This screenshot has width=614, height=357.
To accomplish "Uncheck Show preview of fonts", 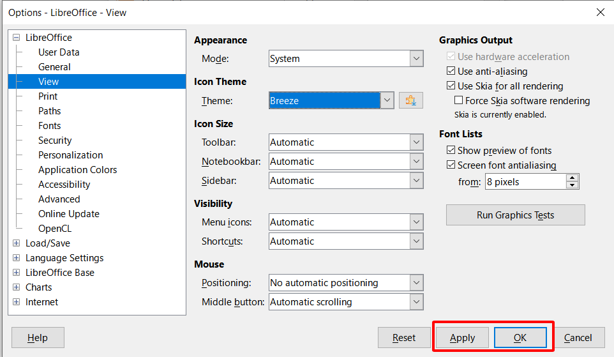I will 451,151.
